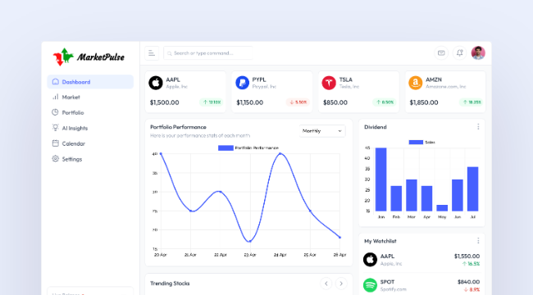The width and height of the screenshot is (533, 295).
Task: Open the Dividend card three-dot menu
Action: click(478, 127)
